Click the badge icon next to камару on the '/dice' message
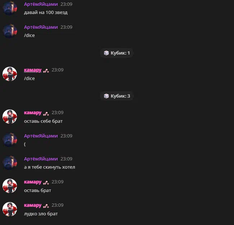The width and height of the screenshot is (234, 225). [x=46, y=70]
